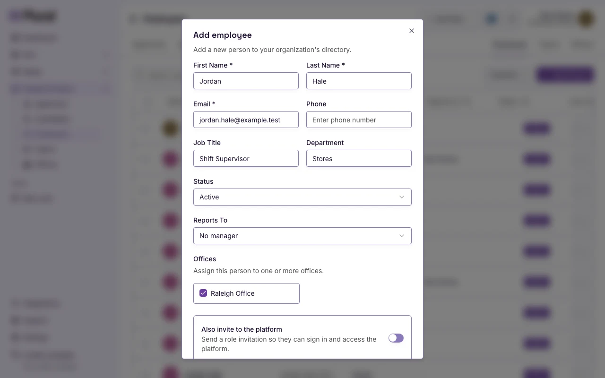
Task: Select the Email field with jordan.hale@example.test
Action: click(x=246, y=120)
